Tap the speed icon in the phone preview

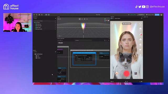[140, 29]
